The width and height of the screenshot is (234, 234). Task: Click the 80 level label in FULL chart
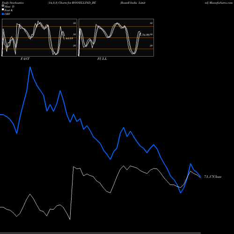pos(151,23)
